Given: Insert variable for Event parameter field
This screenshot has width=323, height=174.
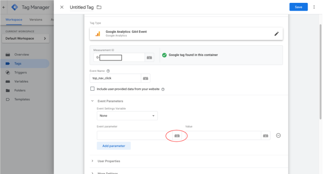Looking at the screenshot, I should (177, 136).
